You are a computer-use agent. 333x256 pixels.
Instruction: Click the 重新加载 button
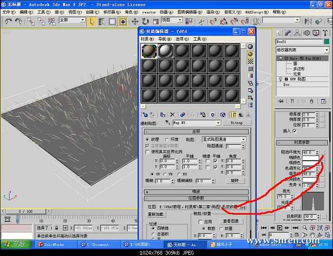click(x=156, y=214)
